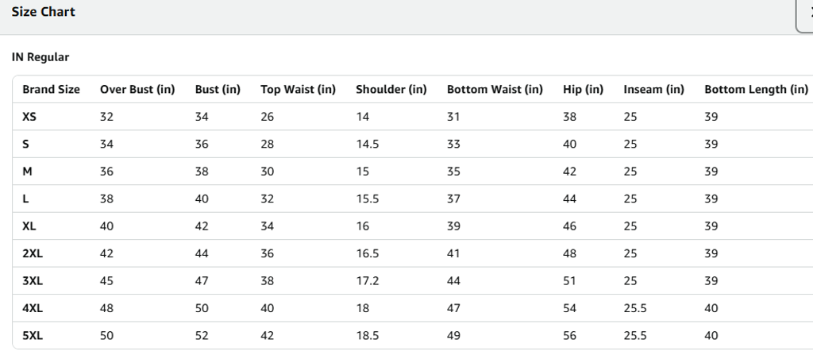The image size is (813, 355).
Task: Select the XS brand size row label
Action: click(29, 117)
